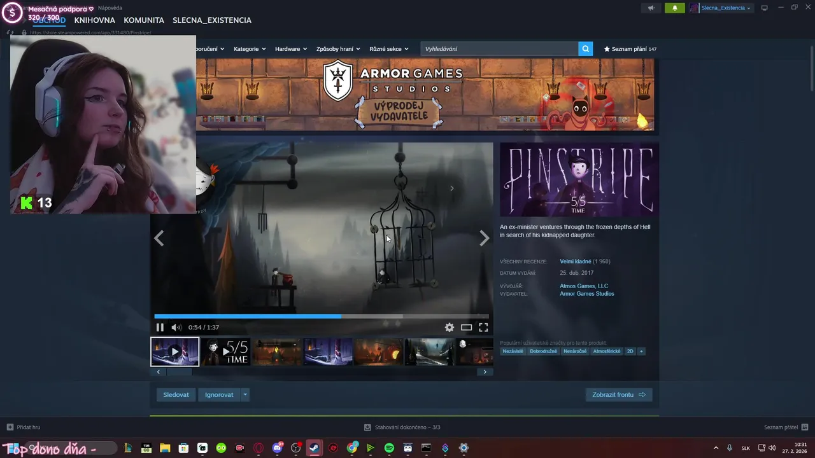The width and height of the screenshot is (815, 458).
Task: Toggle theater mode in video player
Action: coord(467,328)
